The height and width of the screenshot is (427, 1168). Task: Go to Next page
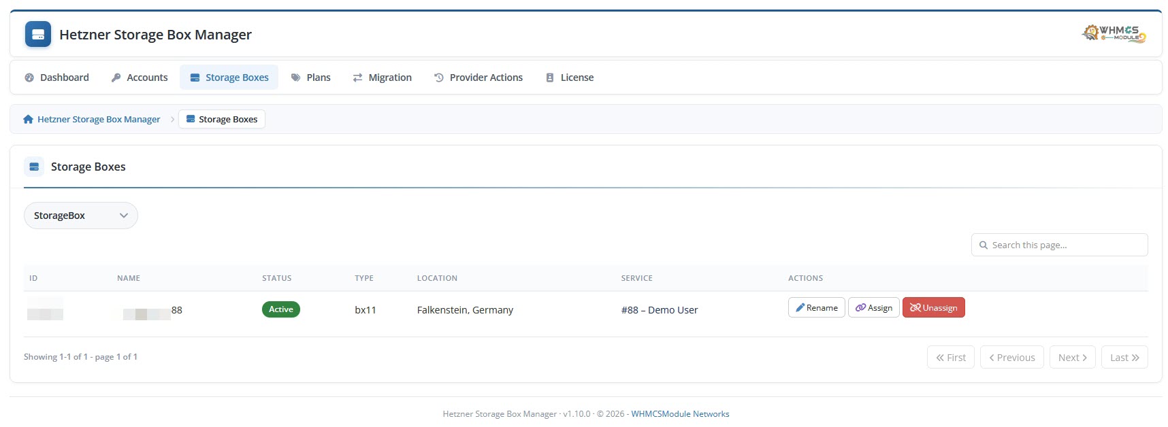tap(1073, 358)
